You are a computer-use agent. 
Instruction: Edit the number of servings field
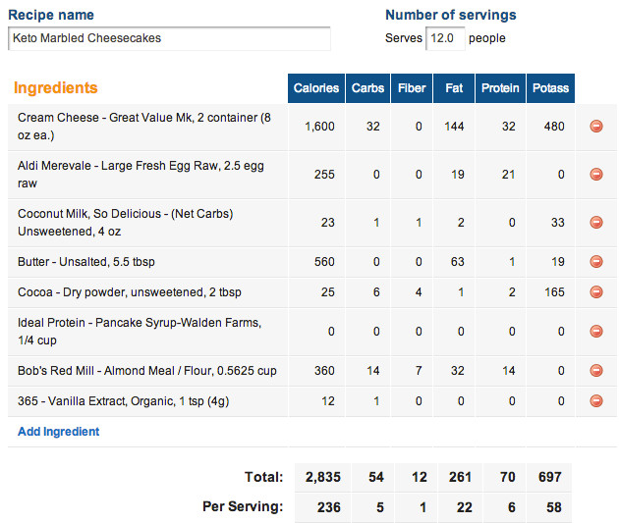445,38
